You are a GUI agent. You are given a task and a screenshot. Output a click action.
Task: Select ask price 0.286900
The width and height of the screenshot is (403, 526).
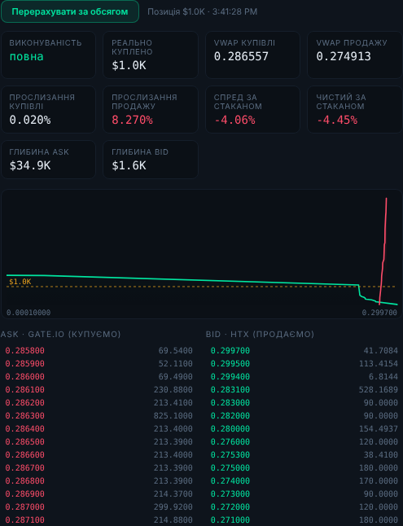click(24, 493)
